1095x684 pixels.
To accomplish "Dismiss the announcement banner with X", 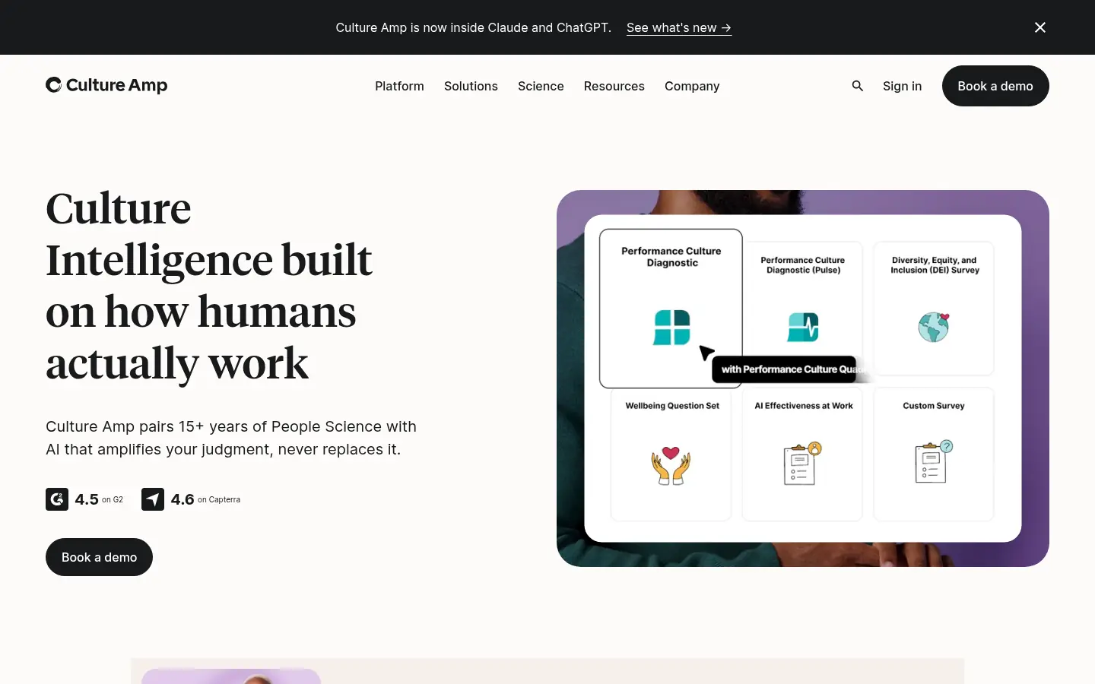I will 1040,27.
